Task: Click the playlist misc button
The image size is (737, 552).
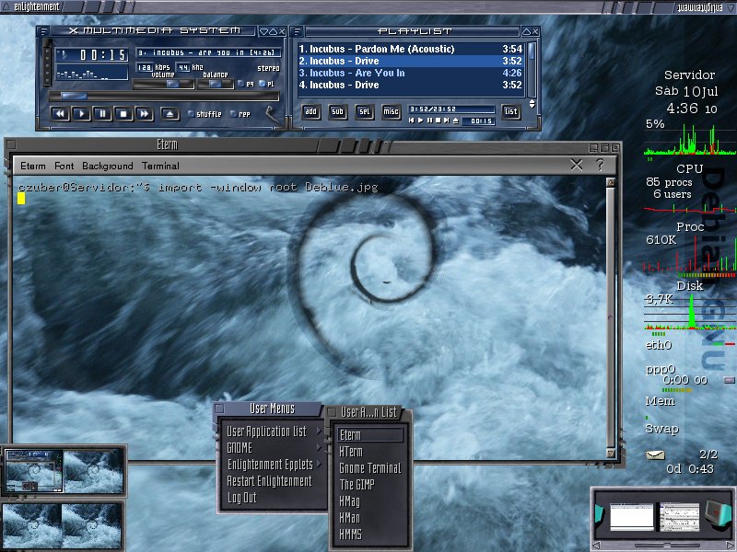Action: (x=391, y=111)
